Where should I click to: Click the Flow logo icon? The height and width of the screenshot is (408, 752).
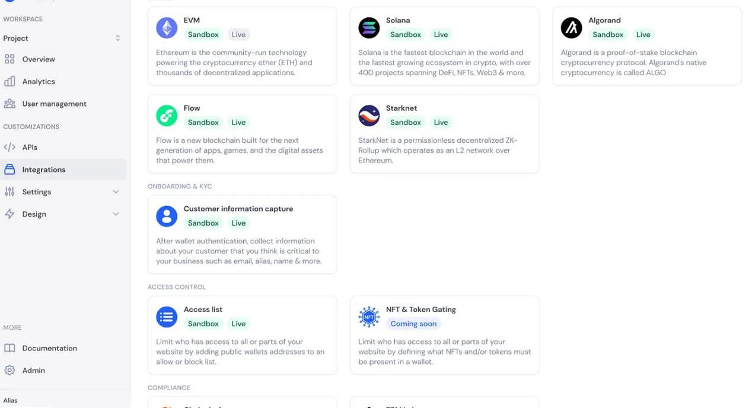(167, 115)
